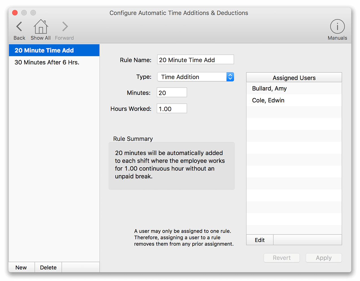Open Manuals via the info icon
The width and height of the screenshot is (360, 281).
pos(337,27)
